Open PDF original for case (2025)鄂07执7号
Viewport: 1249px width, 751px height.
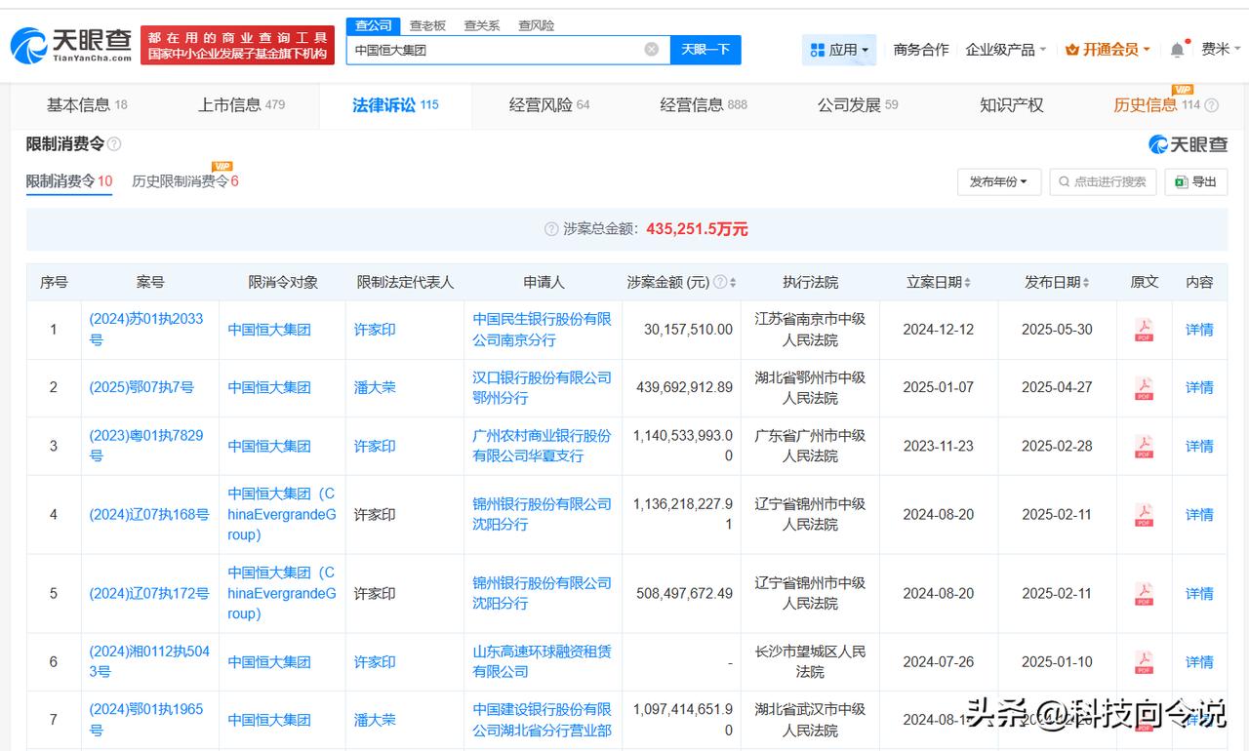(x=1144, y=388)
